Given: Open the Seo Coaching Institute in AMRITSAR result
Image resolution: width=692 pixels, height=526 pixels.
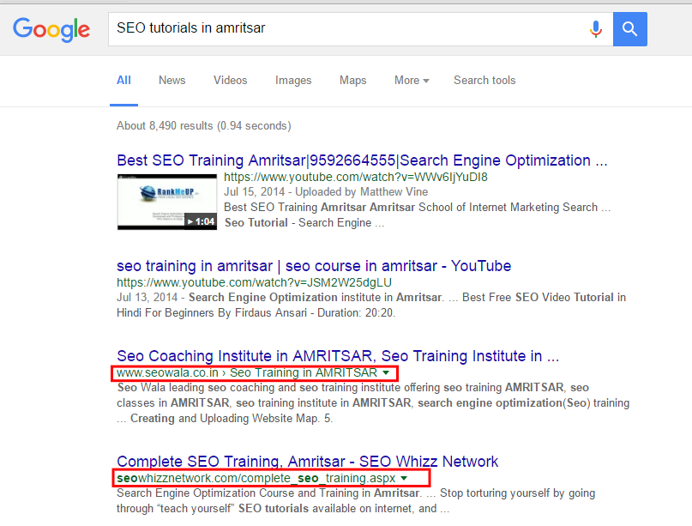Looking at the screenshot, I should pyautogui.click(x=338, y=356).
